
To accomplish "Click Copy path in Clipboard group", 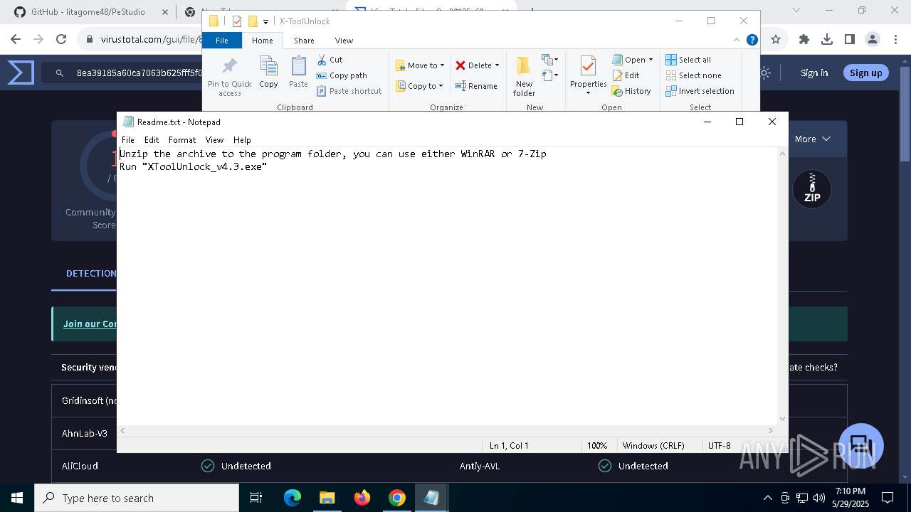I will pos(342,75).
